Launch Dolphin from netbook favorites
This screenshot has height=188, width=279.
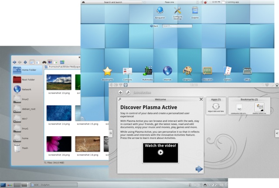pos(195,13)
